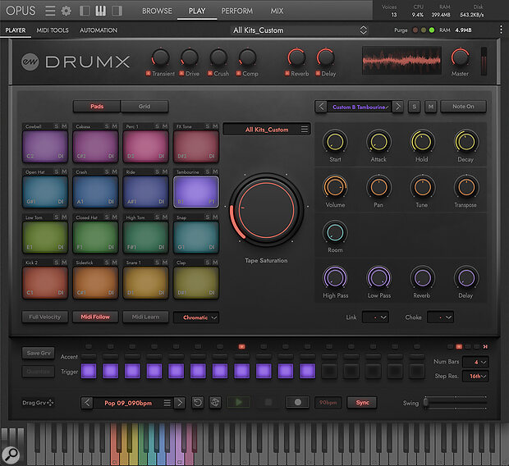Viewport: 509px width, 466px height.
Task: Click the randomize groove dice icon
Action: 214,403
